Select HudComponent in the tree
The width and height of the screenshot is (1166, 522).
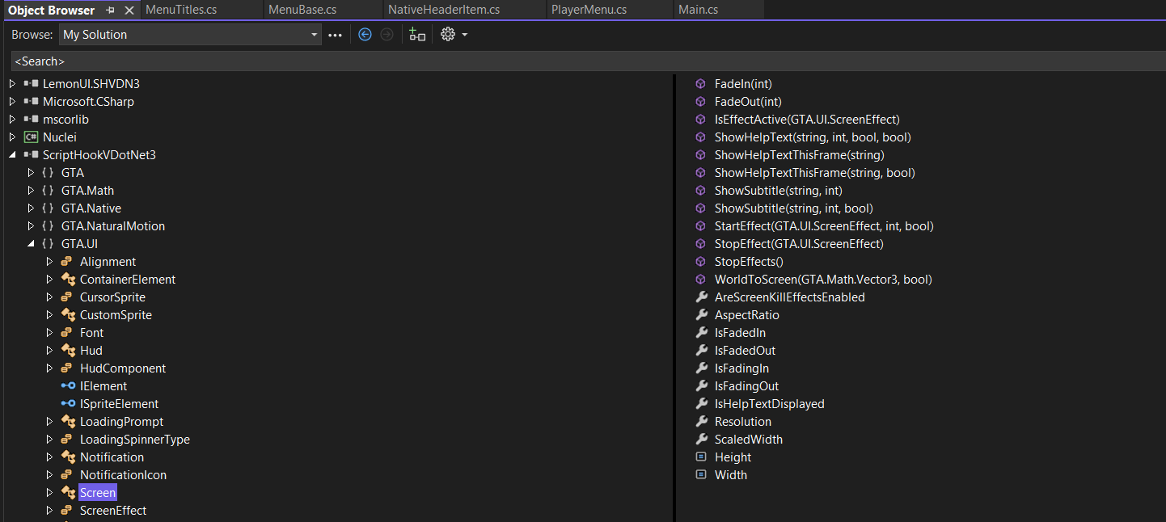click(123, 368)
